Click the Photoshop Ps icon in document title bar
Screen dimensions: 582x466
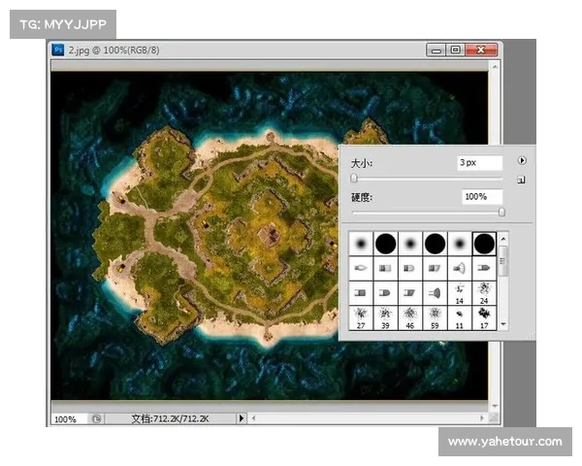click(x=58, y=50)
